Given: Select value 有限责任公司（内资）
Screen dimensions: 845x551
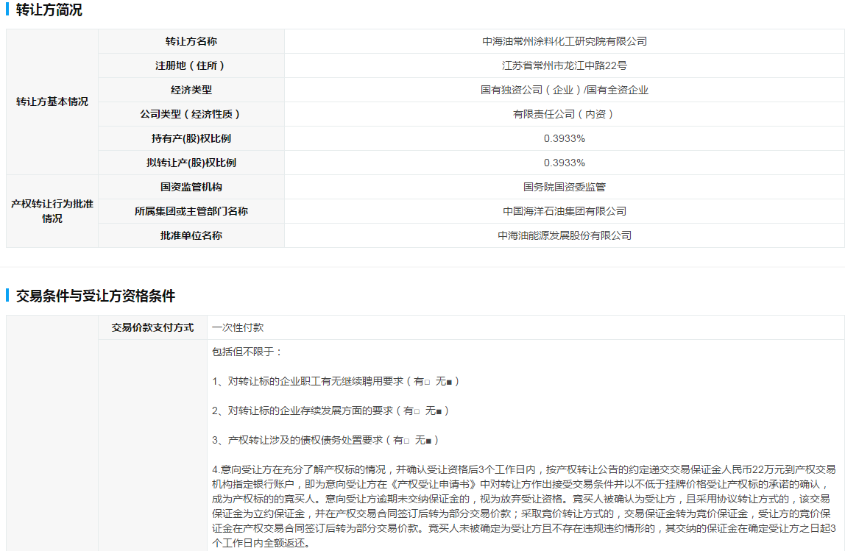Looking at the screenshot, I should point(565,114).
